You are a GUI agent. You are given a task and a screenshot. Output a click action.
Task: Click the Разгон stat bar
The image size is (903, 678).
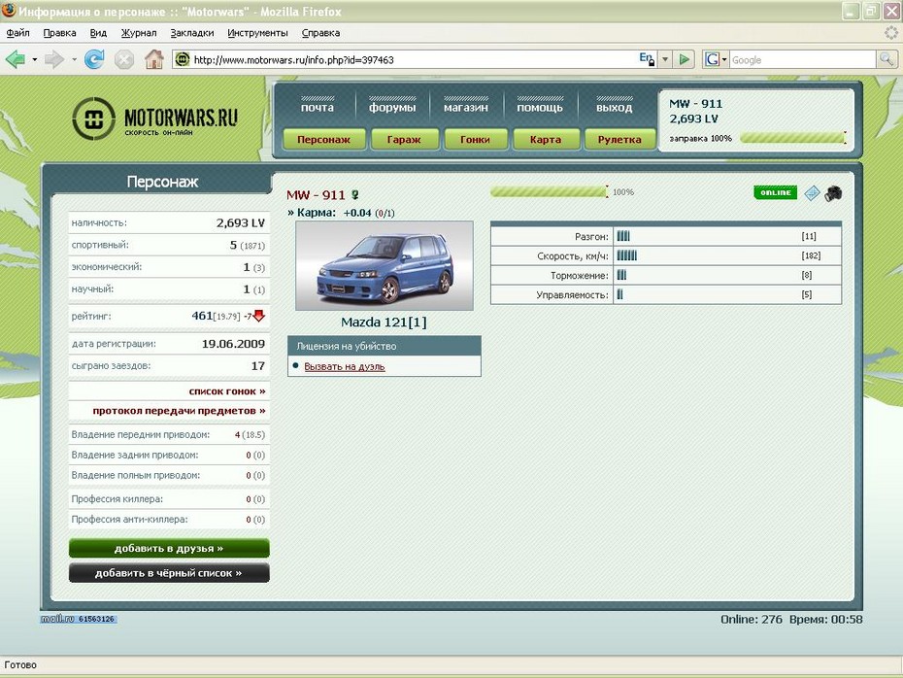pyautogui.click(x=623, y=236)
